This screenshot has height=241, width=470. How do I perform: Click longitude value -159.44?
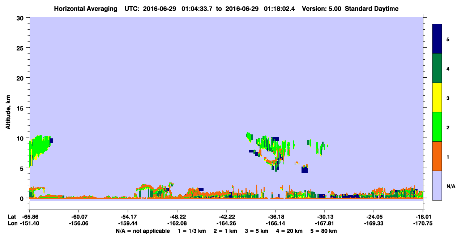pyautogui.click(x=128, y=224)
